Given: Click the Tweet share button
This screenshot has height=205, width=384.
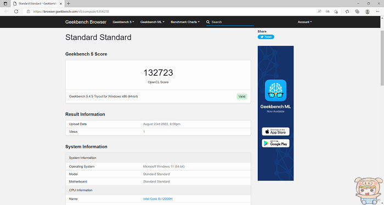Looking at the screenshot, I should pos(266,37).
